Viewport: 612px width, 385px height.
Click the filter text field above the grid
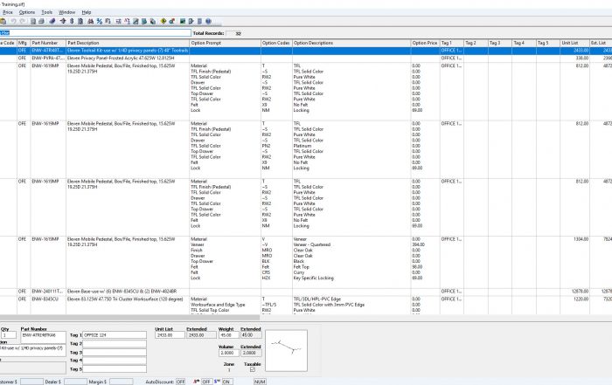point(95,33)
